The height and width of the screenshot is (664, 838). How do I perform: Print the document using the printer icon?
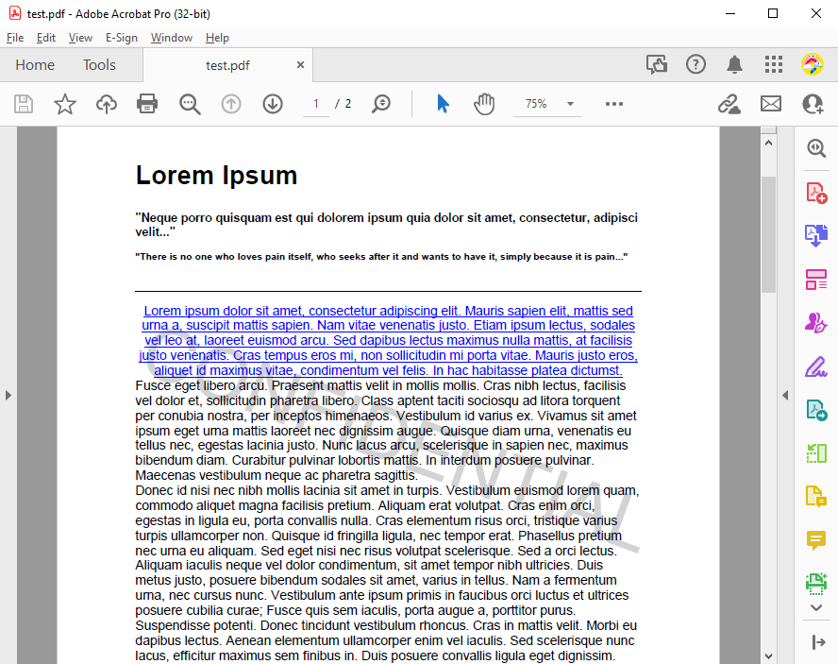tap(147, 104)
